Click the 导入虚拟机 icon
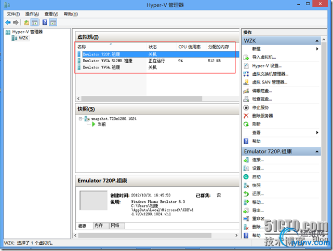This screenshot has height=251, width=333. pyautogui.click(x=246, y=57)
